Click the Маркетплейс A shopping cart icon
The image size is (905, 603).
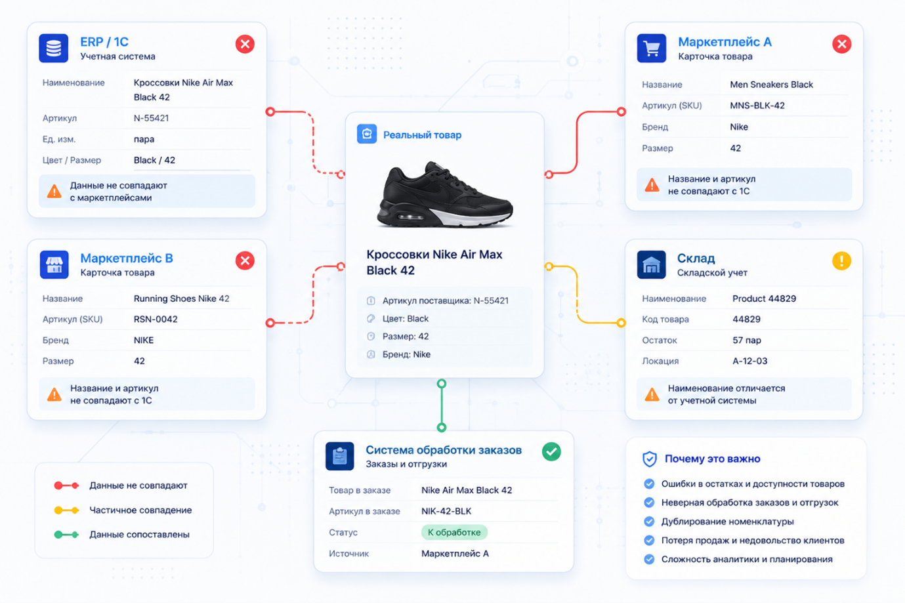[652, 48]
